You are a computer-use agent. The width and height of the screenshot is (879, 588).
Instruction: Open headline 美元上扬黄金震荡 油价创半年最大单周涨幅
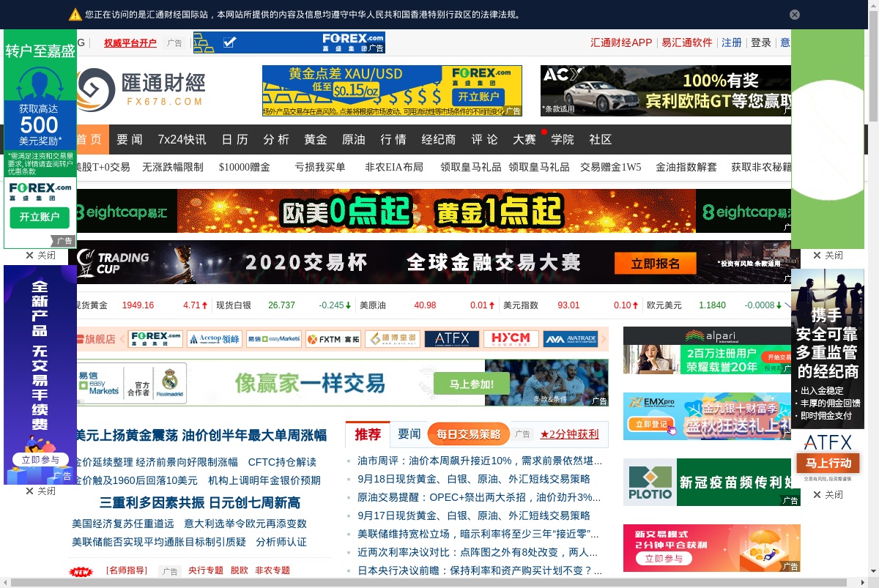(x=201, y=436)
